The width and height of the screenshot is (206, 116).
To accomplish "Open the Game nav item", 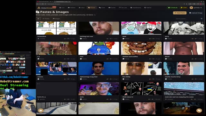I will 112,8.
